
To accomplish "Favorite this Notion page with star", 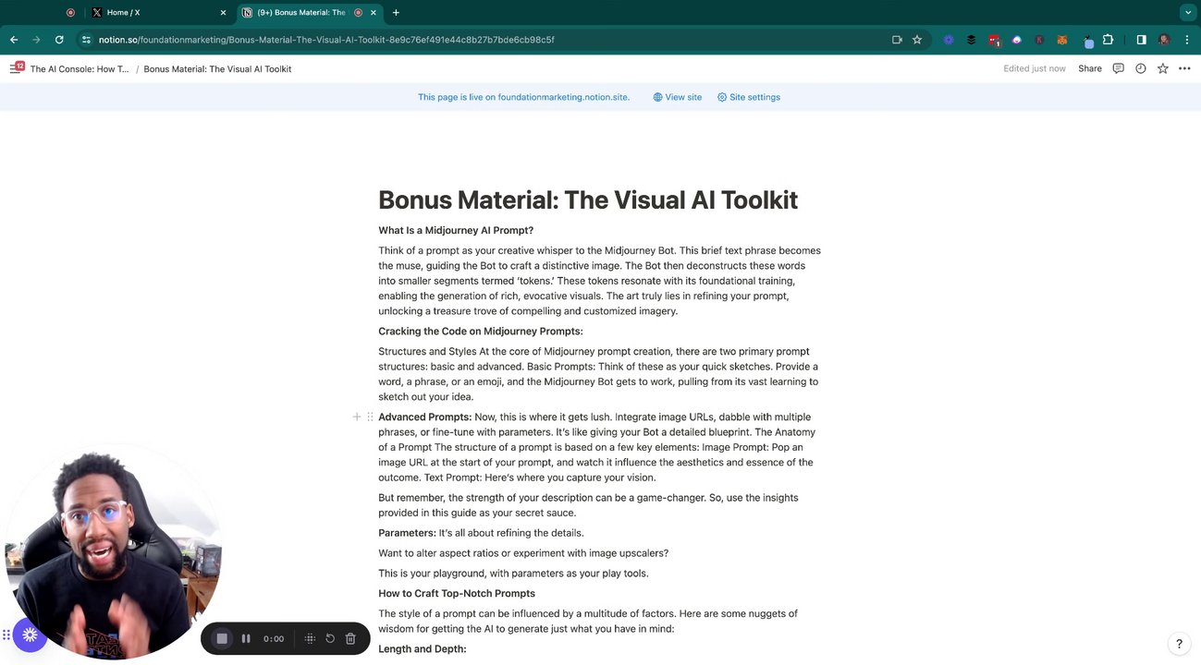I will (1162, 68).
